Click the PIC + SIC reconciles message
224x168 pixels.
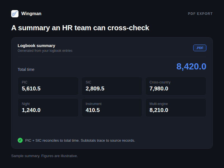(80, 141)
